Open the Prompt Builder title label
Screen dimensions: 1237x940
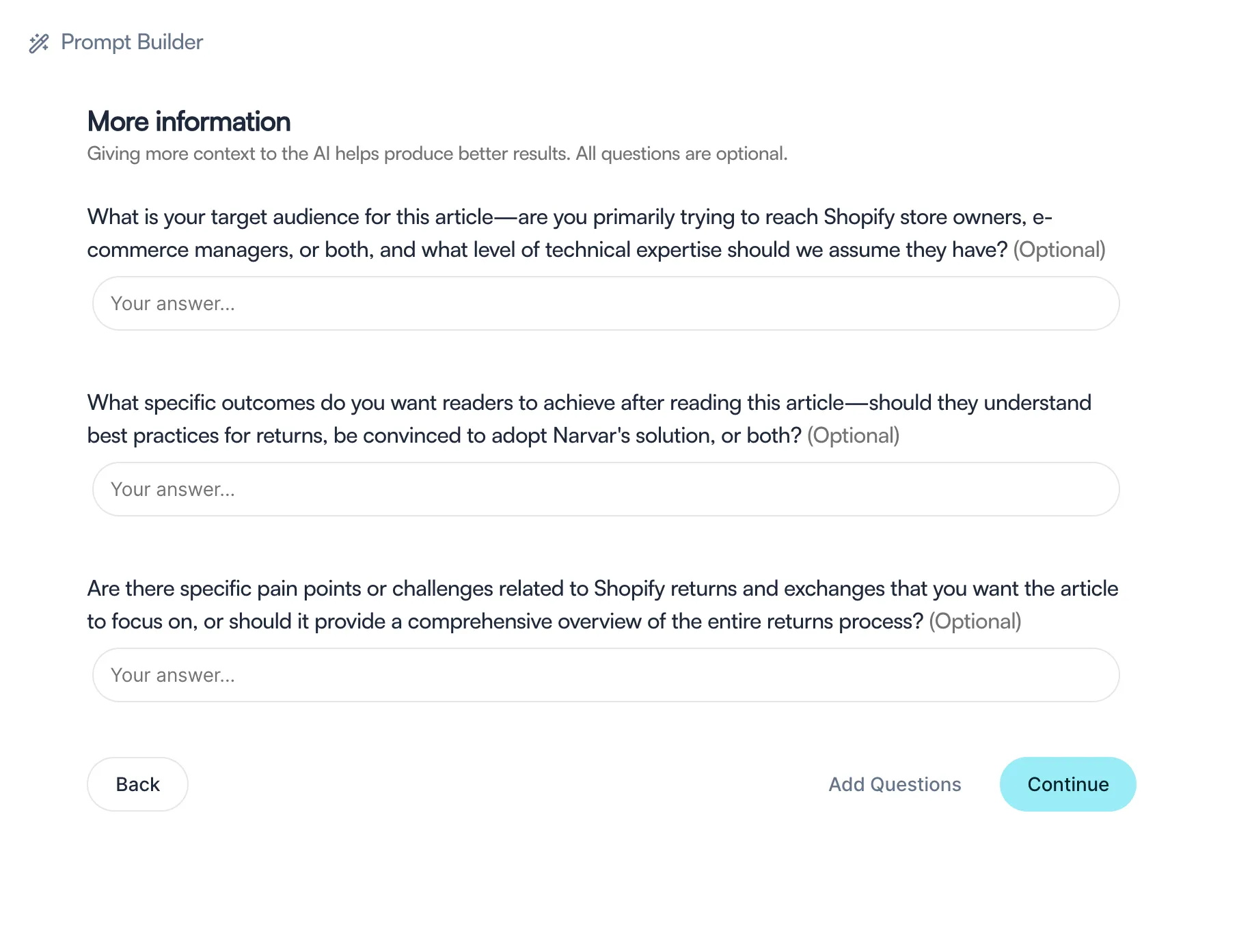[132, 42]
